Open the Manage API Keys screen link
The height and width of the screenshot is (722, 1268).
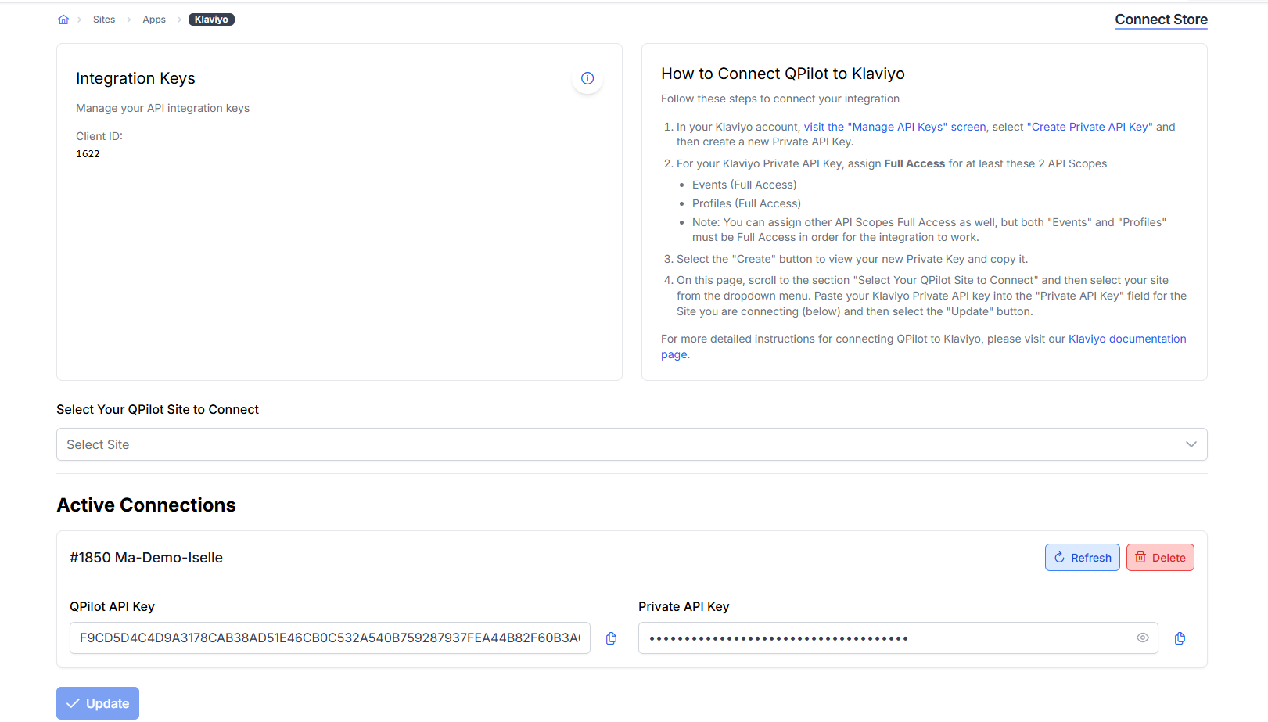pyautogui.click(x=895, y=127)
